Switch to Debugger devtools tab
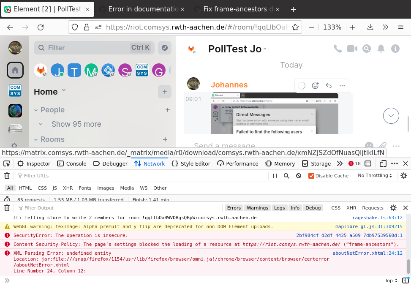Screen dimensions: 411x294 coord(111,164)
